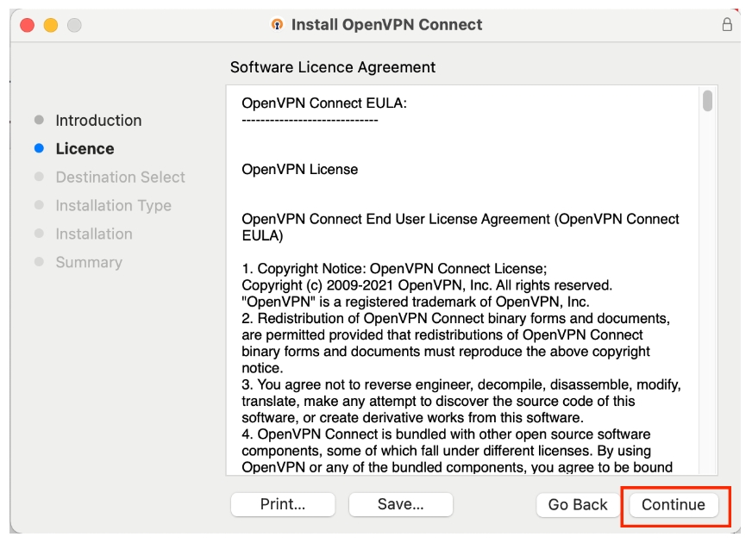The image size is (752, 543).
Task: Click the 'Software Licence Agreement' heading
Action: tap(333, 67)
